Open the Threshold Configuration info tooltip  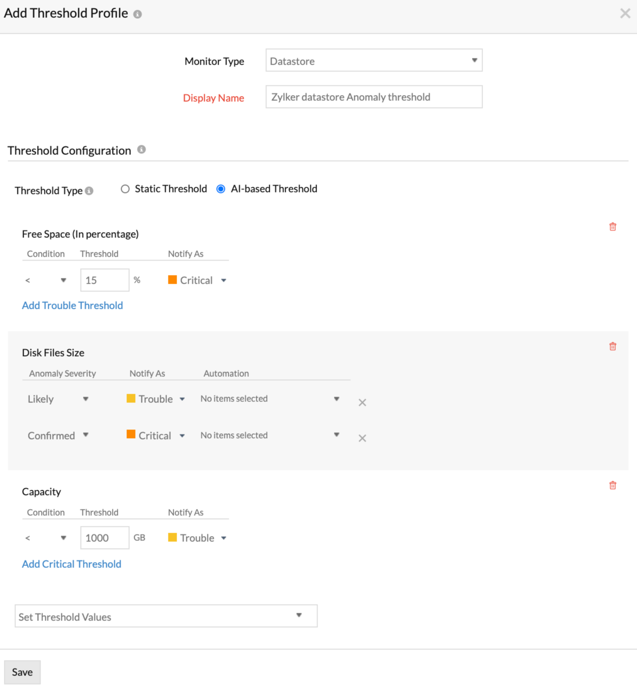click(141, 150)
